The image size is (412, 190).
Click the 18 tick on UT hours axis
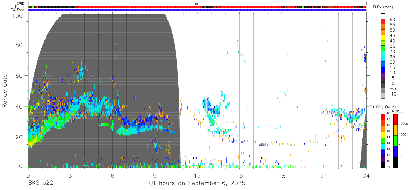click(282, 176)
